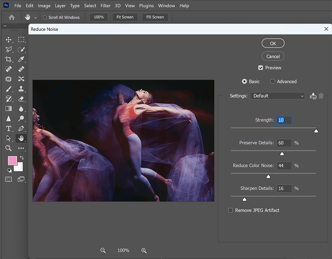Toggle Quick Mask mode
The width and height of the screenshot is (332, 259).
pyautogui.click(x=8, y=179)
